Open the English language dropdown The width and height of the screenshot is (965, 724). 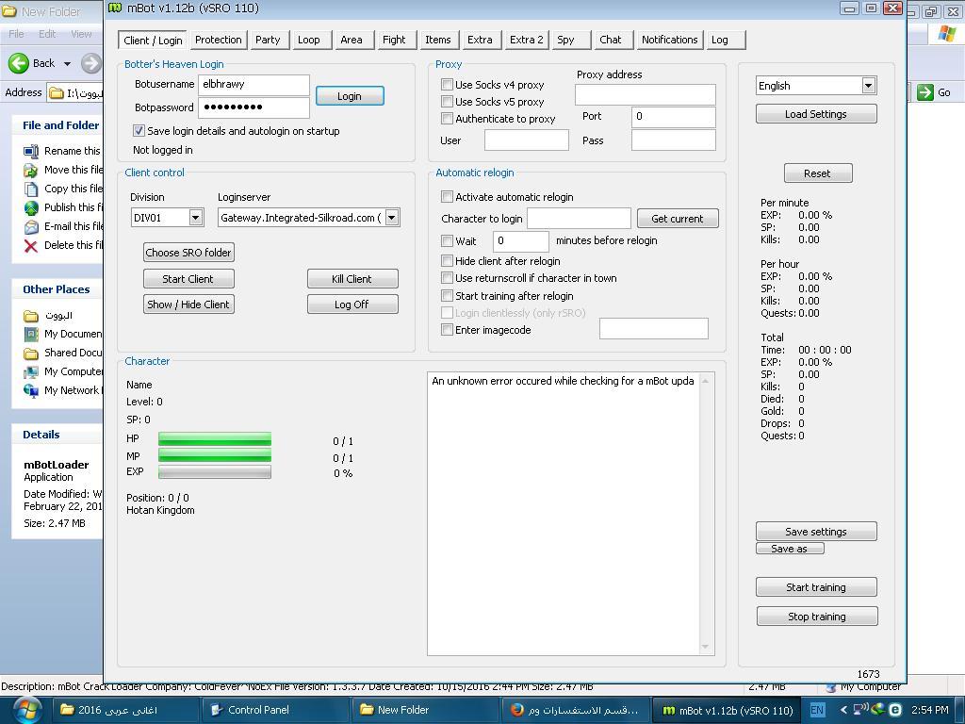868,86
